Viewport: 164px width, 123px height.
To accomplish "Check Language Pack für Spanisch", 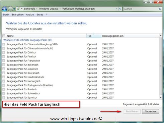I will [x=4, y=98].
